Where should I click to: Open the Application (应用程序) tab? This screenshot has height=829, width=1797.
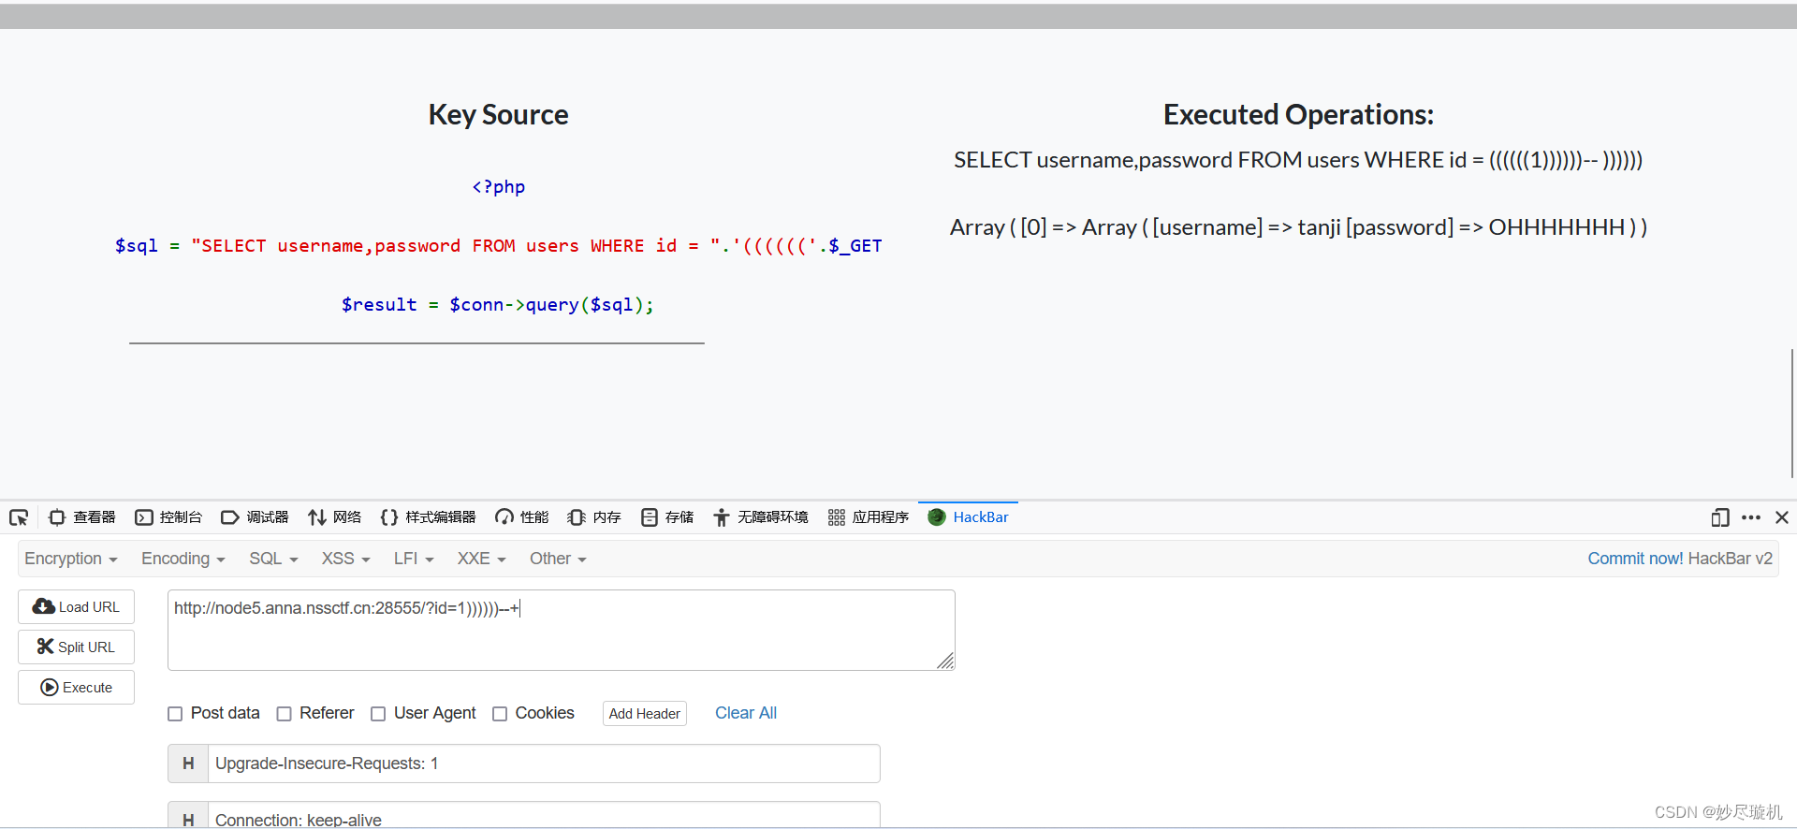[869, 517]
